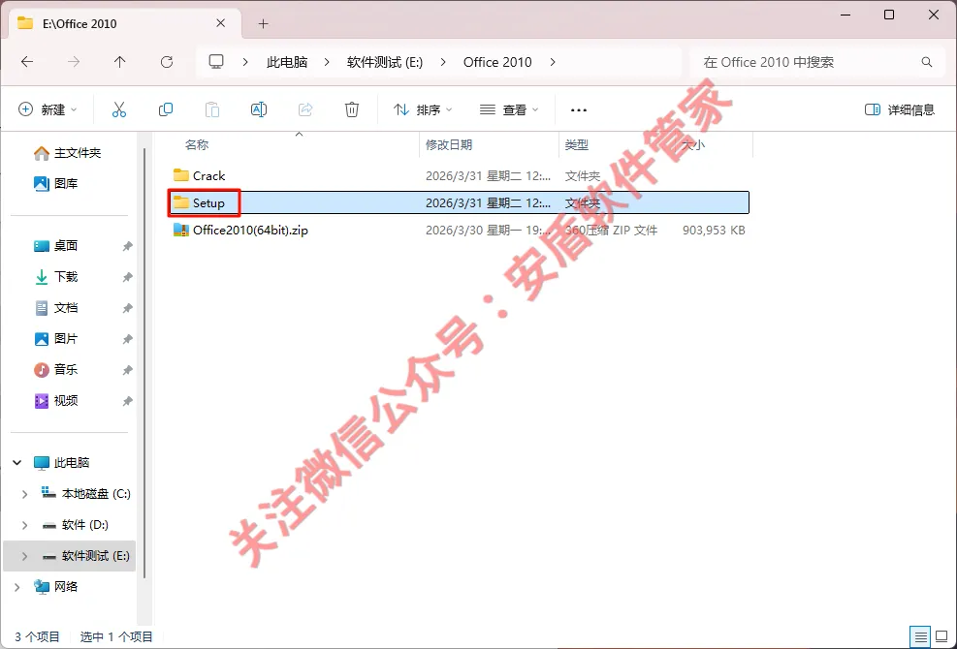Sort by 大小 column header
Viewport: 957px width, 649px height.
tap(692, 144)
